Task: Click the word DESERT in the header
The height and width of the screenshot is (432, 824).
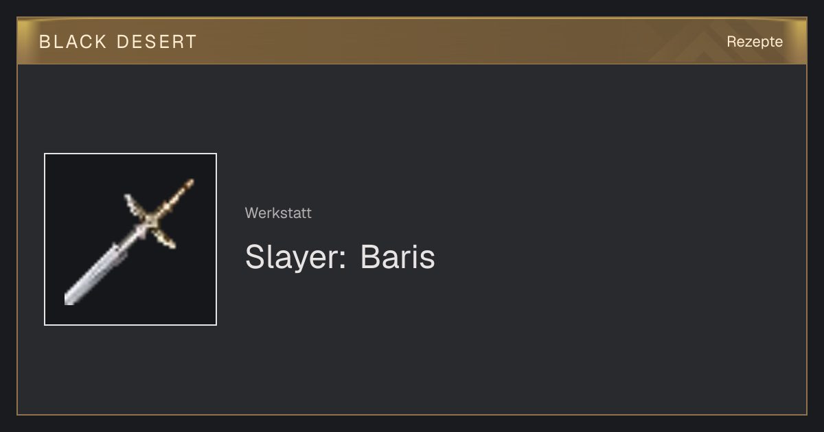Action: (157, 42)
